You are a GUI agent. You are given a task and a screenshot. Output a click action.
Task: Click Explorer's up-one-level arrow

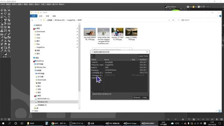point(41,20)
